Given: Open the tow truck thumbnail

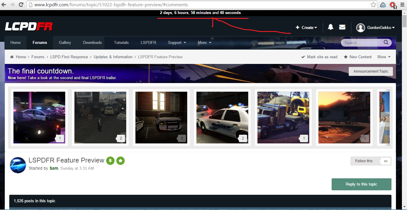Looking at the screenshot, I should click(283, 117).
